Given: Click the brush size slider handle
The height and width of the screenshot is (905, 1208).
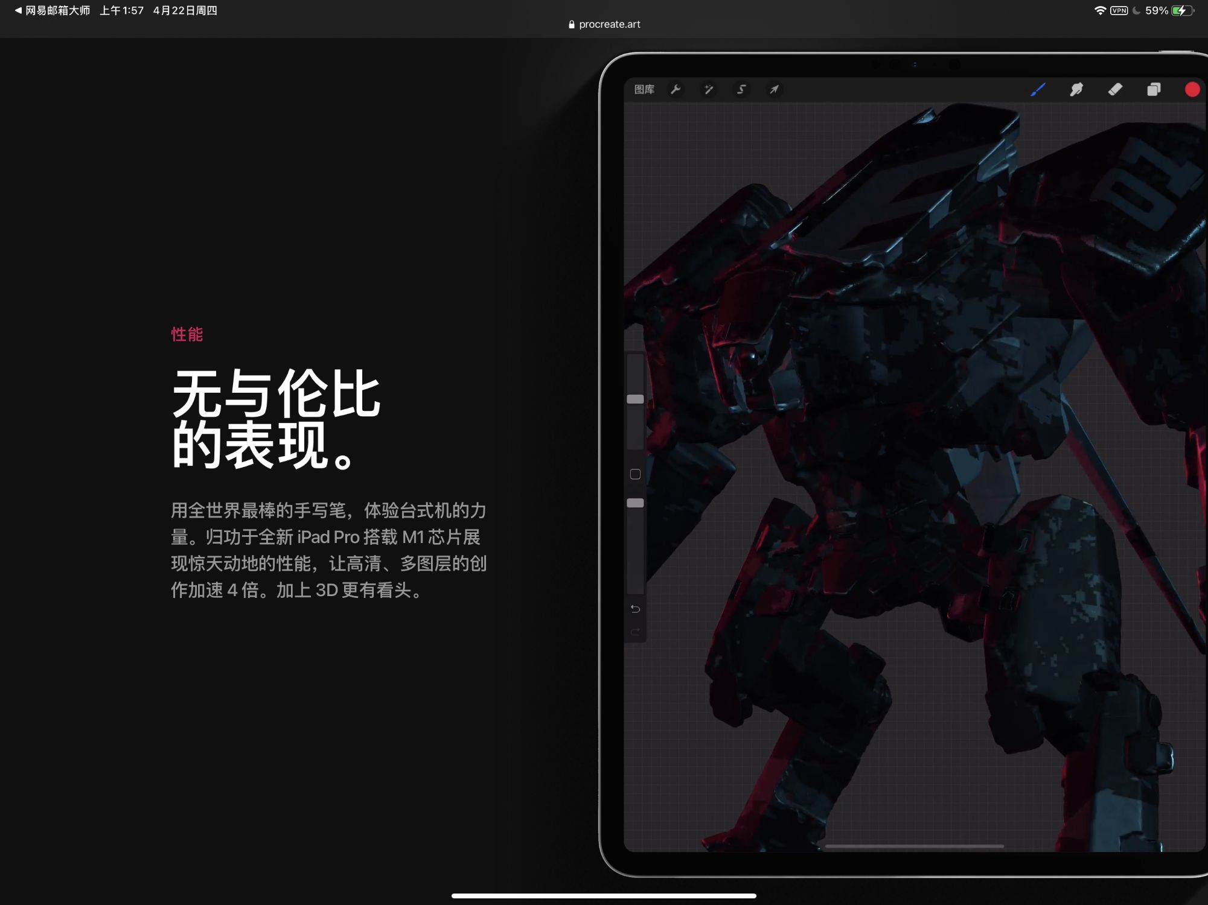Looking at the screenshot, I should point(635,399).
